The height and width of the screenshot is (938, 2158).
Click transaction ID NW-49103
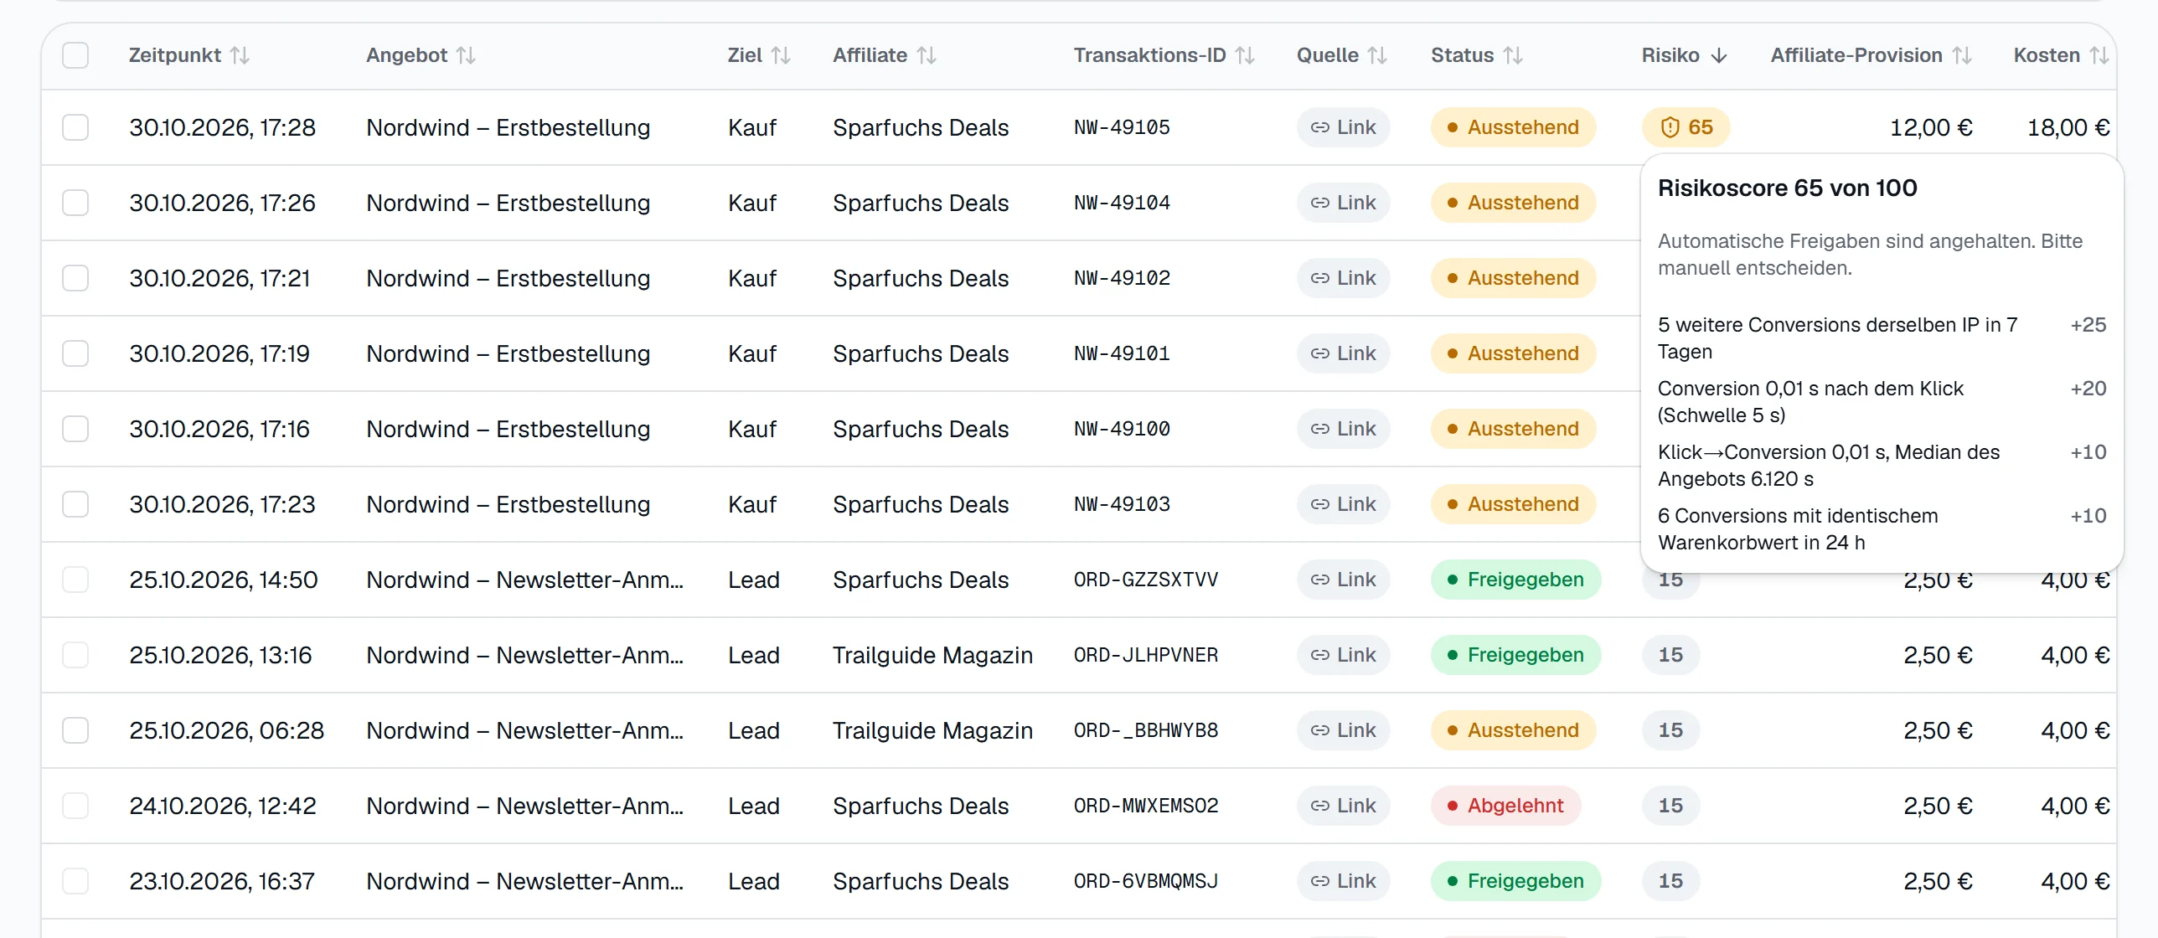coord(1122,504)
